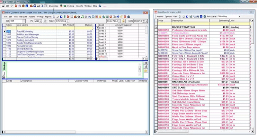Viewport: 257px width, 137px height.
Task: Click the yellow icon right of workup area
Action: (x=146, y=71)
